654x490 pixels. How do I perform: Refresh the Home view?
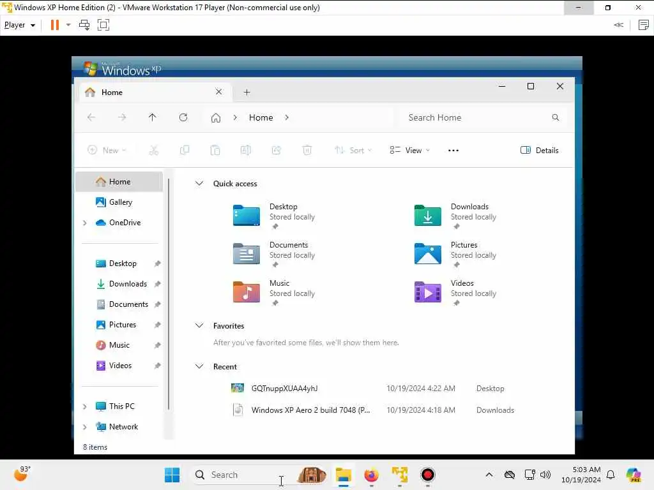point(183,117)
